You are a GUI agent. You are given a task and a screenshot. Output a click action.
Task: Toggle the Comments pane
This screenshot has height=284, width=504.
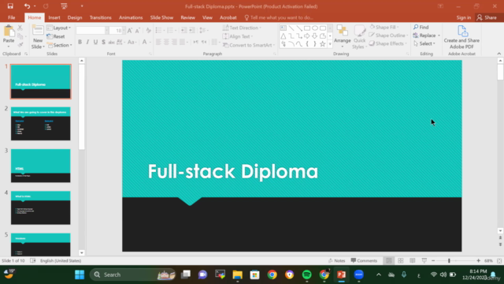click(364, 260)
